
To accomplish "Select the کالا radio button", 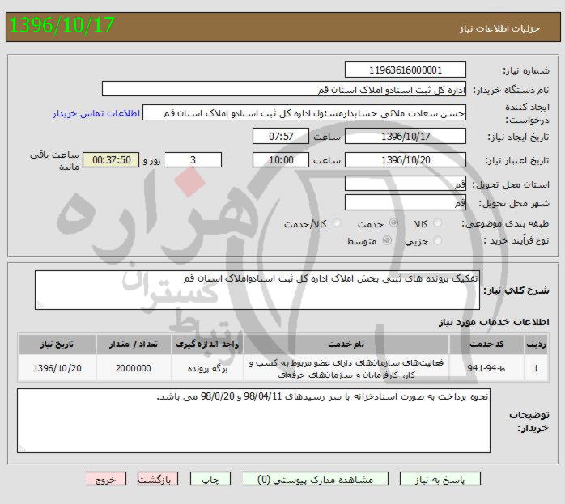I will click(438, 222).
